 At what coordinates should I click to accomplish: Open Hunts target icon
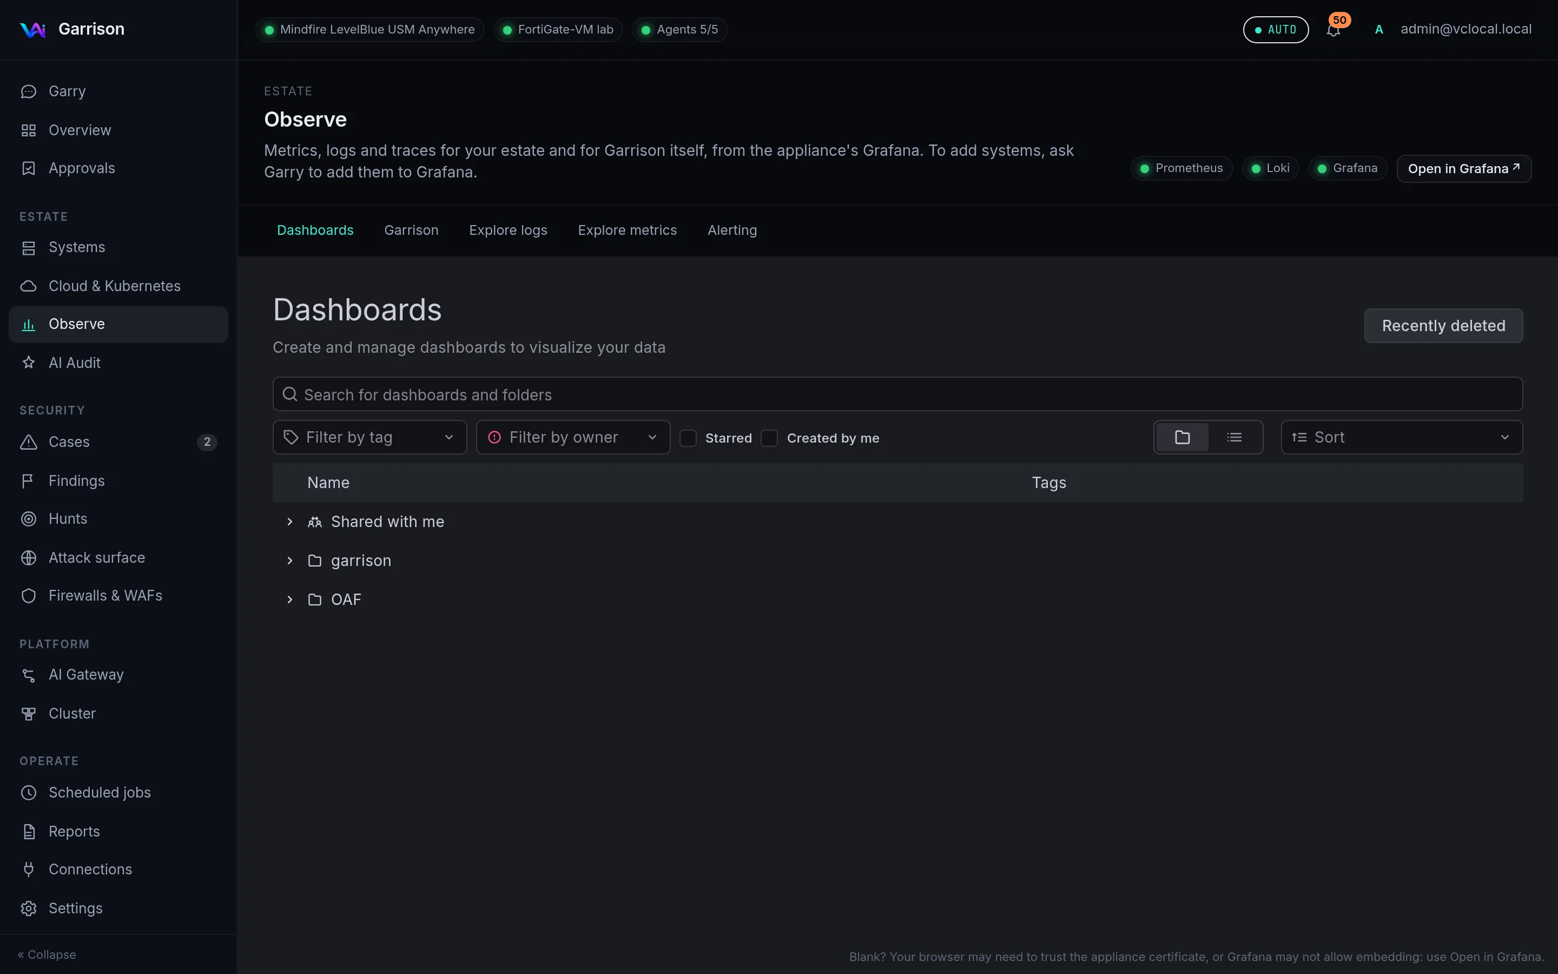(x=28, y=518)
